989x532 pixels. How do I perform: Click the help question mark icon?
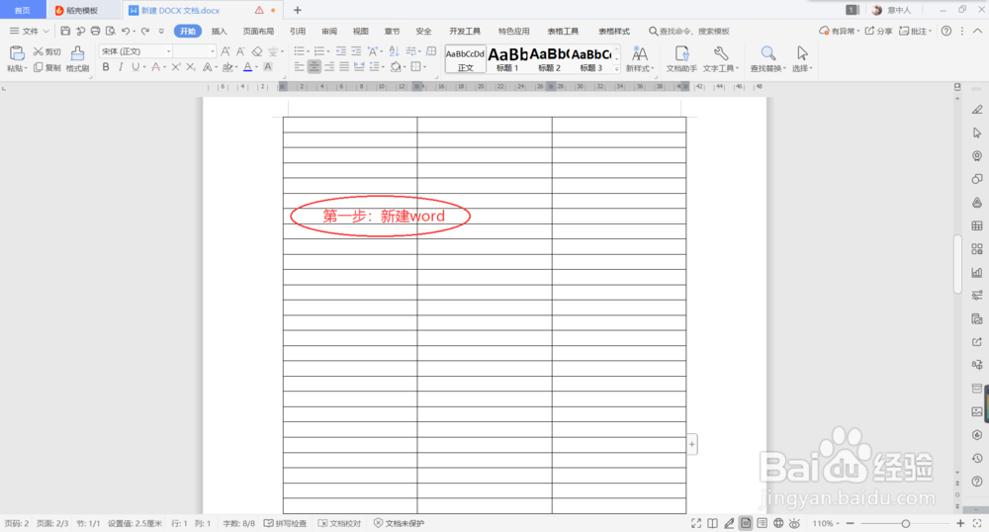click(946, 31)
